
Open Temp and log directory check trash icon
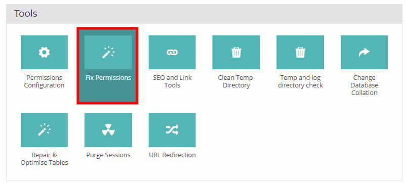coord(300,53)
